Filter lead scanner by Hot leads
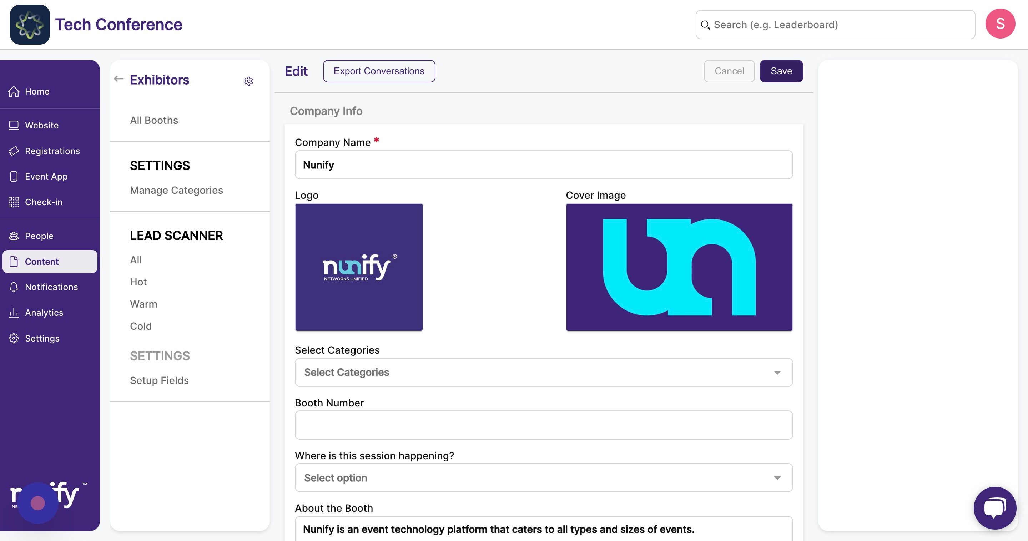Screen dimensions: 1028x541 click(138, 282)
